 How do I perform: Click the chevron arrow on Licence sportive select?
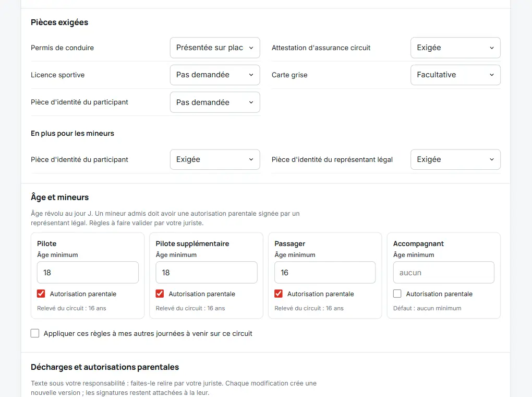[251, 75]
